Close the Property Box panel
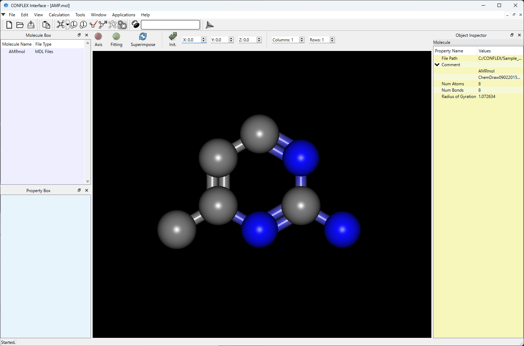Viewport: 524px width, 346px height. pyautogui.click(x=87, y=190)
